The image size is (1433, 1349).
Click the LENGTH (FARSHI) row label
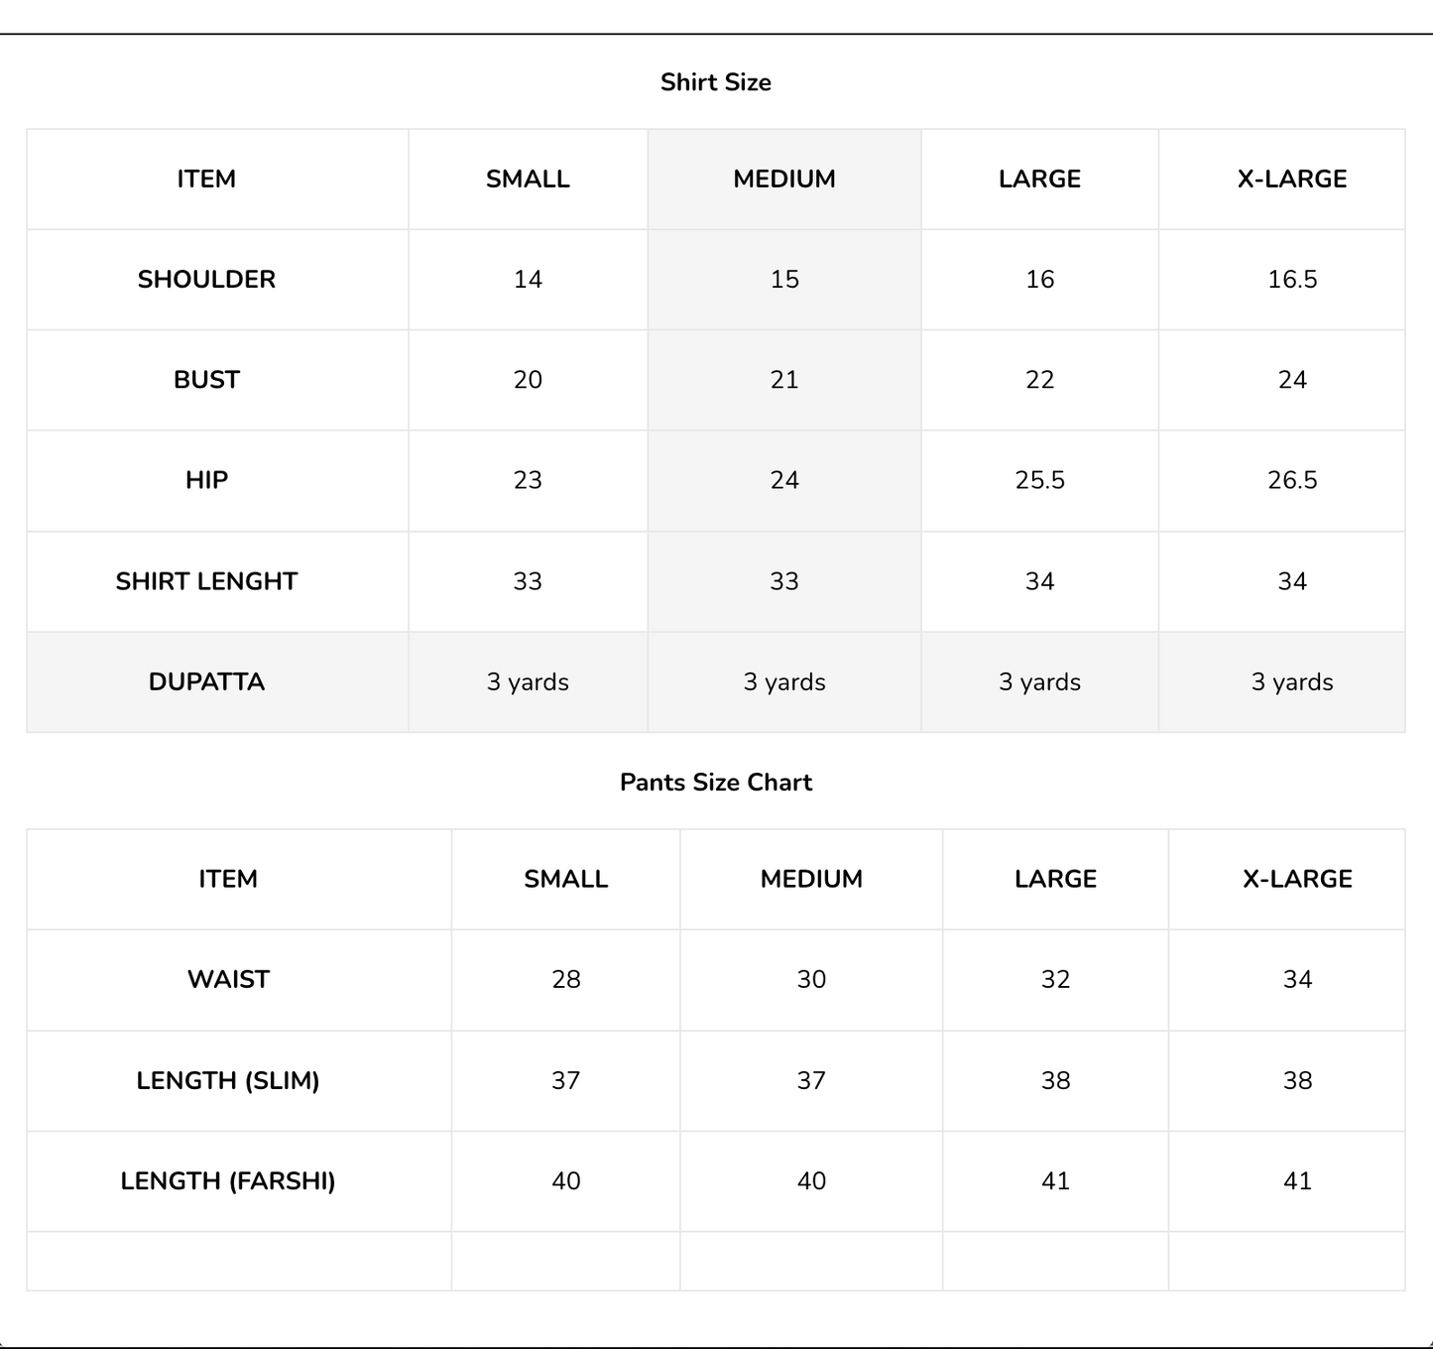point(228,1181)
